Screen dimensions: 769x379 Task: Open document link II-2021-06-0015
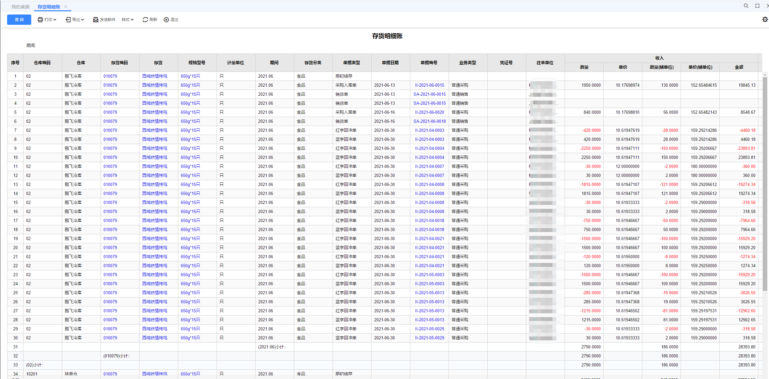pos(429,85)
